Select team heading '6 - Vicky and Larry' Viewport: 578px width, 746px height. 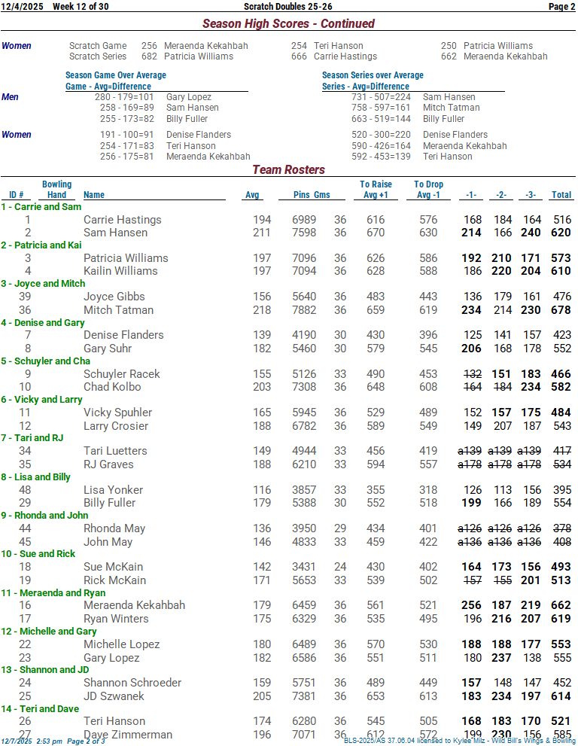coord(41,399)
